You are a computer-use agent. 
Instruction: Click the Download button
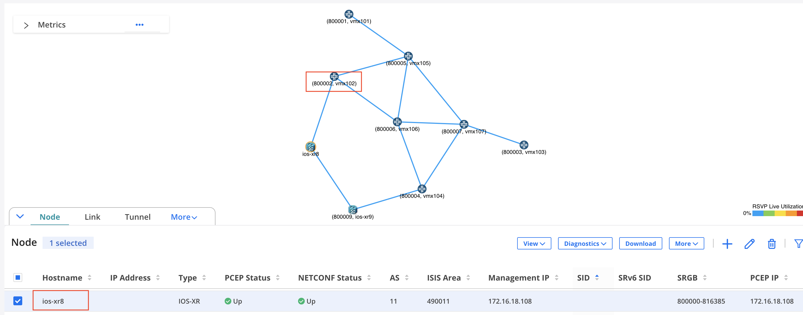pos(640,244)
